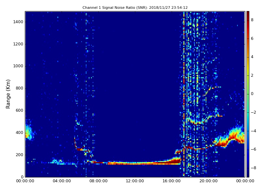Click the colorbar tick label 4
Image resolution: width=262 pixels, height=196 pixels.
click(252, 57)
